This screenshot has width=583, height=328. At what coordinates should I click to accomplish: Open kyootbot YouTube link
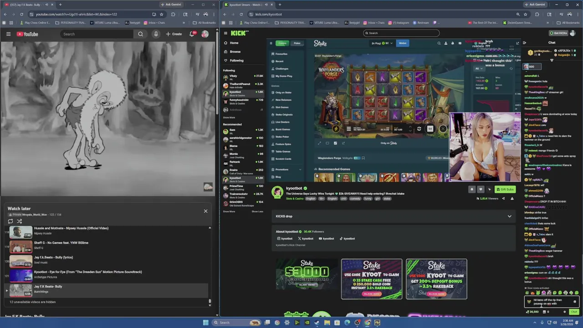coord(326,239)
